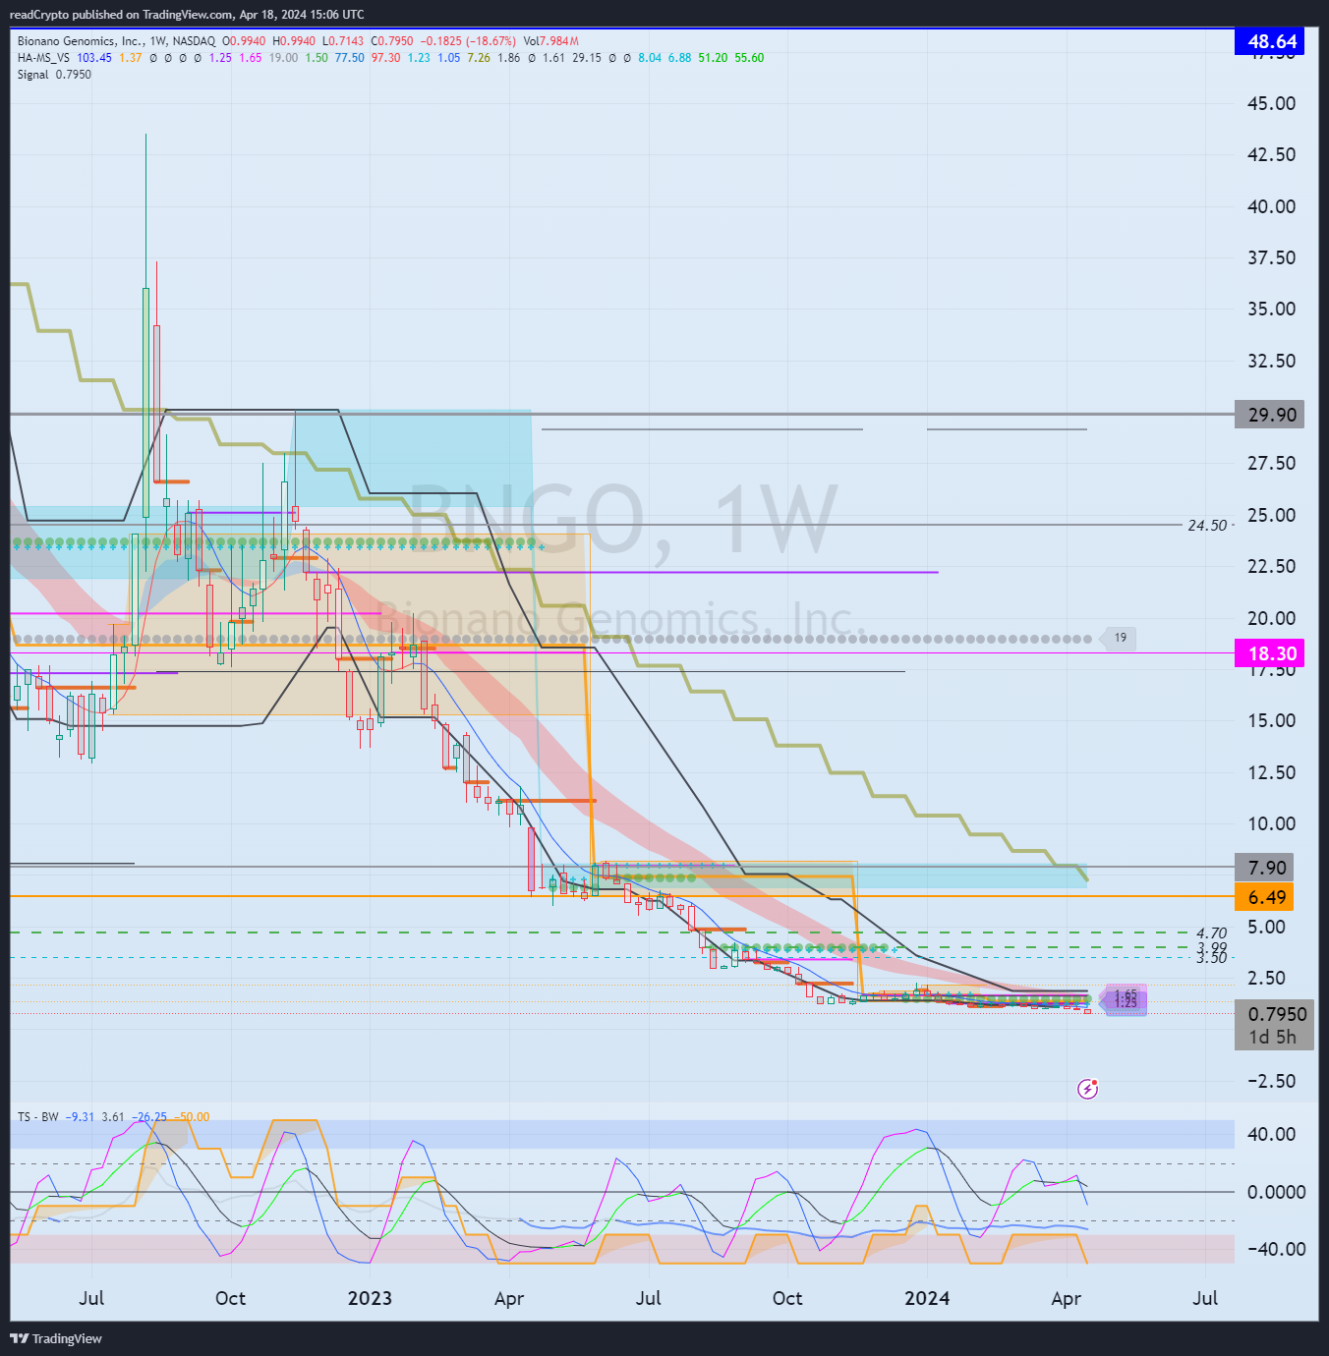Click the 2024 label on time axis
This screenshot has height=1356, width=1329.
click(927, 1298)
